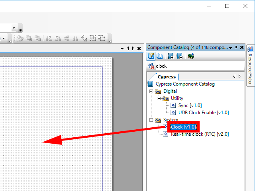Click the Expand All catalog icon

tap(171, 56)
